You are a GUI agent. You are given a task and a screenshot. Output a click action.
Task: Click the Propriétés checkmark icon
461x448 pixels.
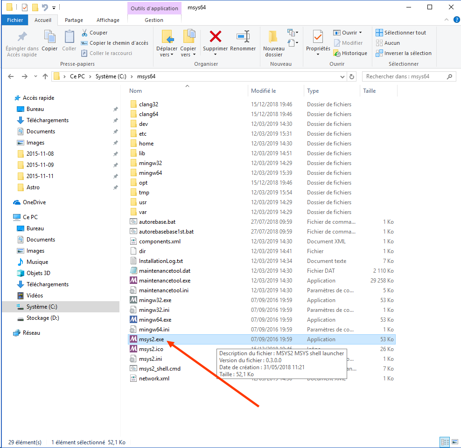[x=318, y=37]
